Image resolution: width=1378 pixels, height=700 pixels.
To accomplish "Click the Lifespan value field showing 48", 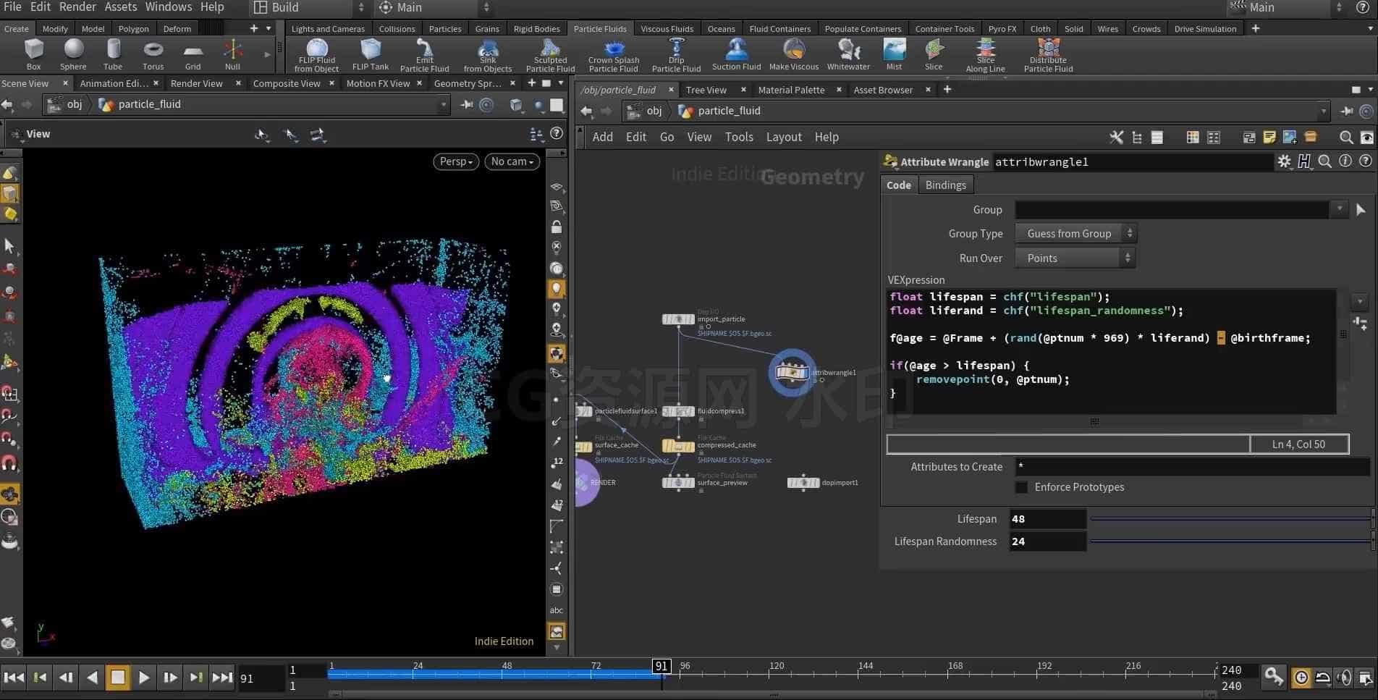I will pos(1047,519).
